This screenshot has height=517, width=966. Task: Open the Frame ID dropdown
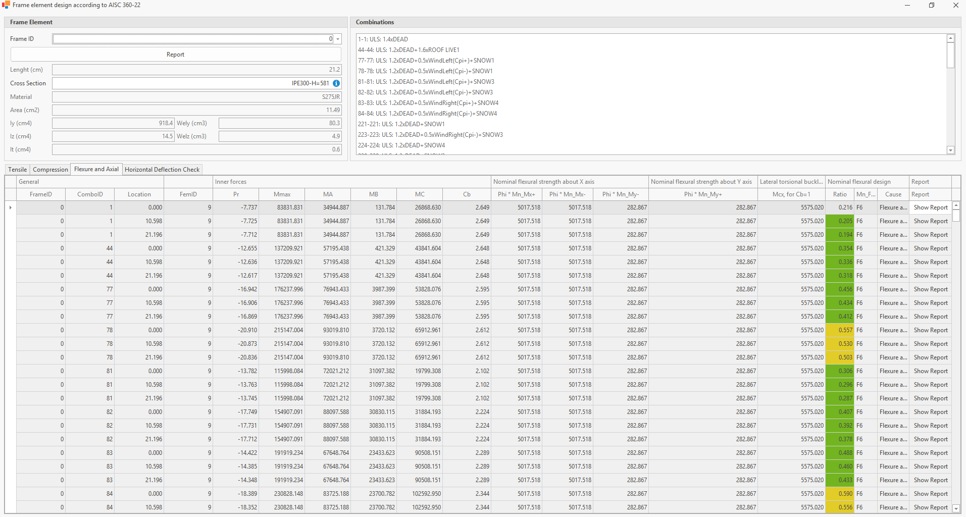[338, 39]
